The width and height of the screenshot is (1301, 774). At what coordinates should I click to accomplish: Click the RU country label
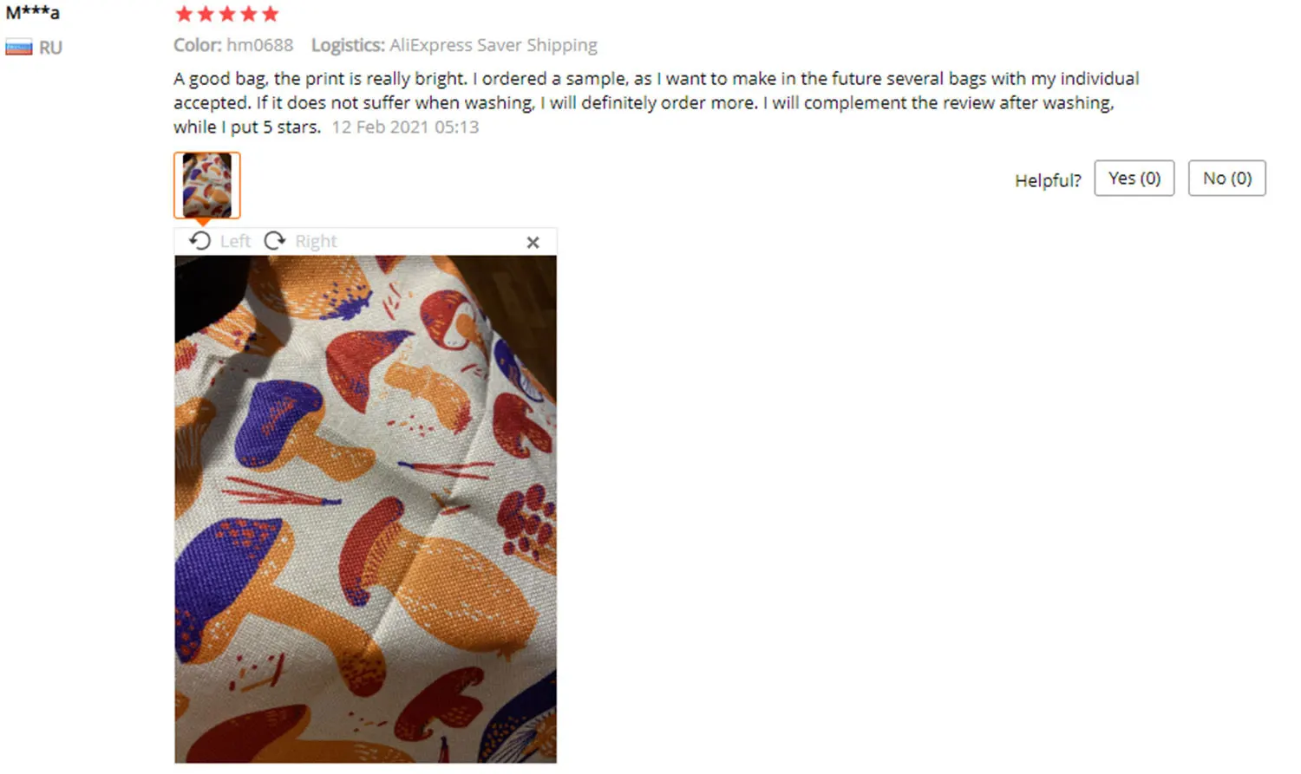(50, 48)
